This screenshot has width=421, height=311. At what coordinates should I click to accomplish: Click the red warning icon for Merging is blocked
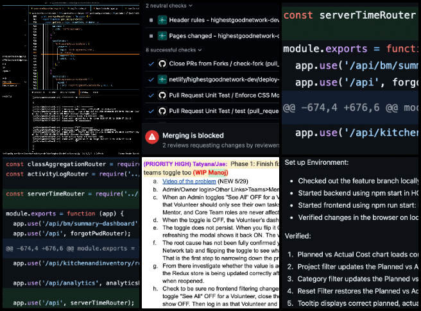coord(152,137)
